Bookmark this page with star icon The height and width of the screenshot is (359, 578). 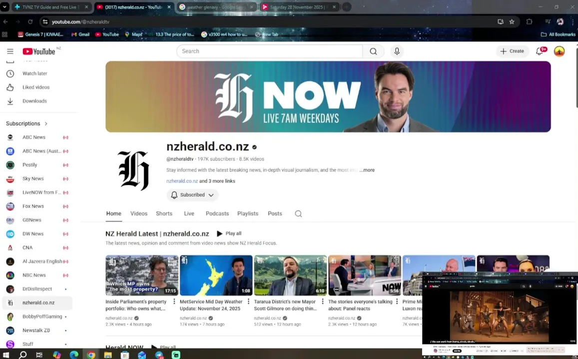coord(512,22)
